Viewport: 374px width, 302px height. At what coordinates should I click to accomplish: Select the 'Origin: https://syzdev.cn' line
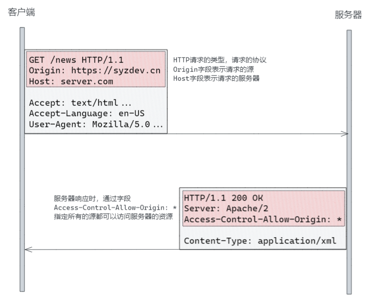coord(95,70)
